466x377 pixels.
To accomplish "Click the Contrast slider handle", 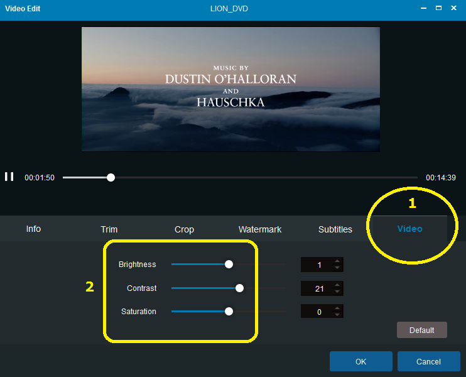I will 239,288.
